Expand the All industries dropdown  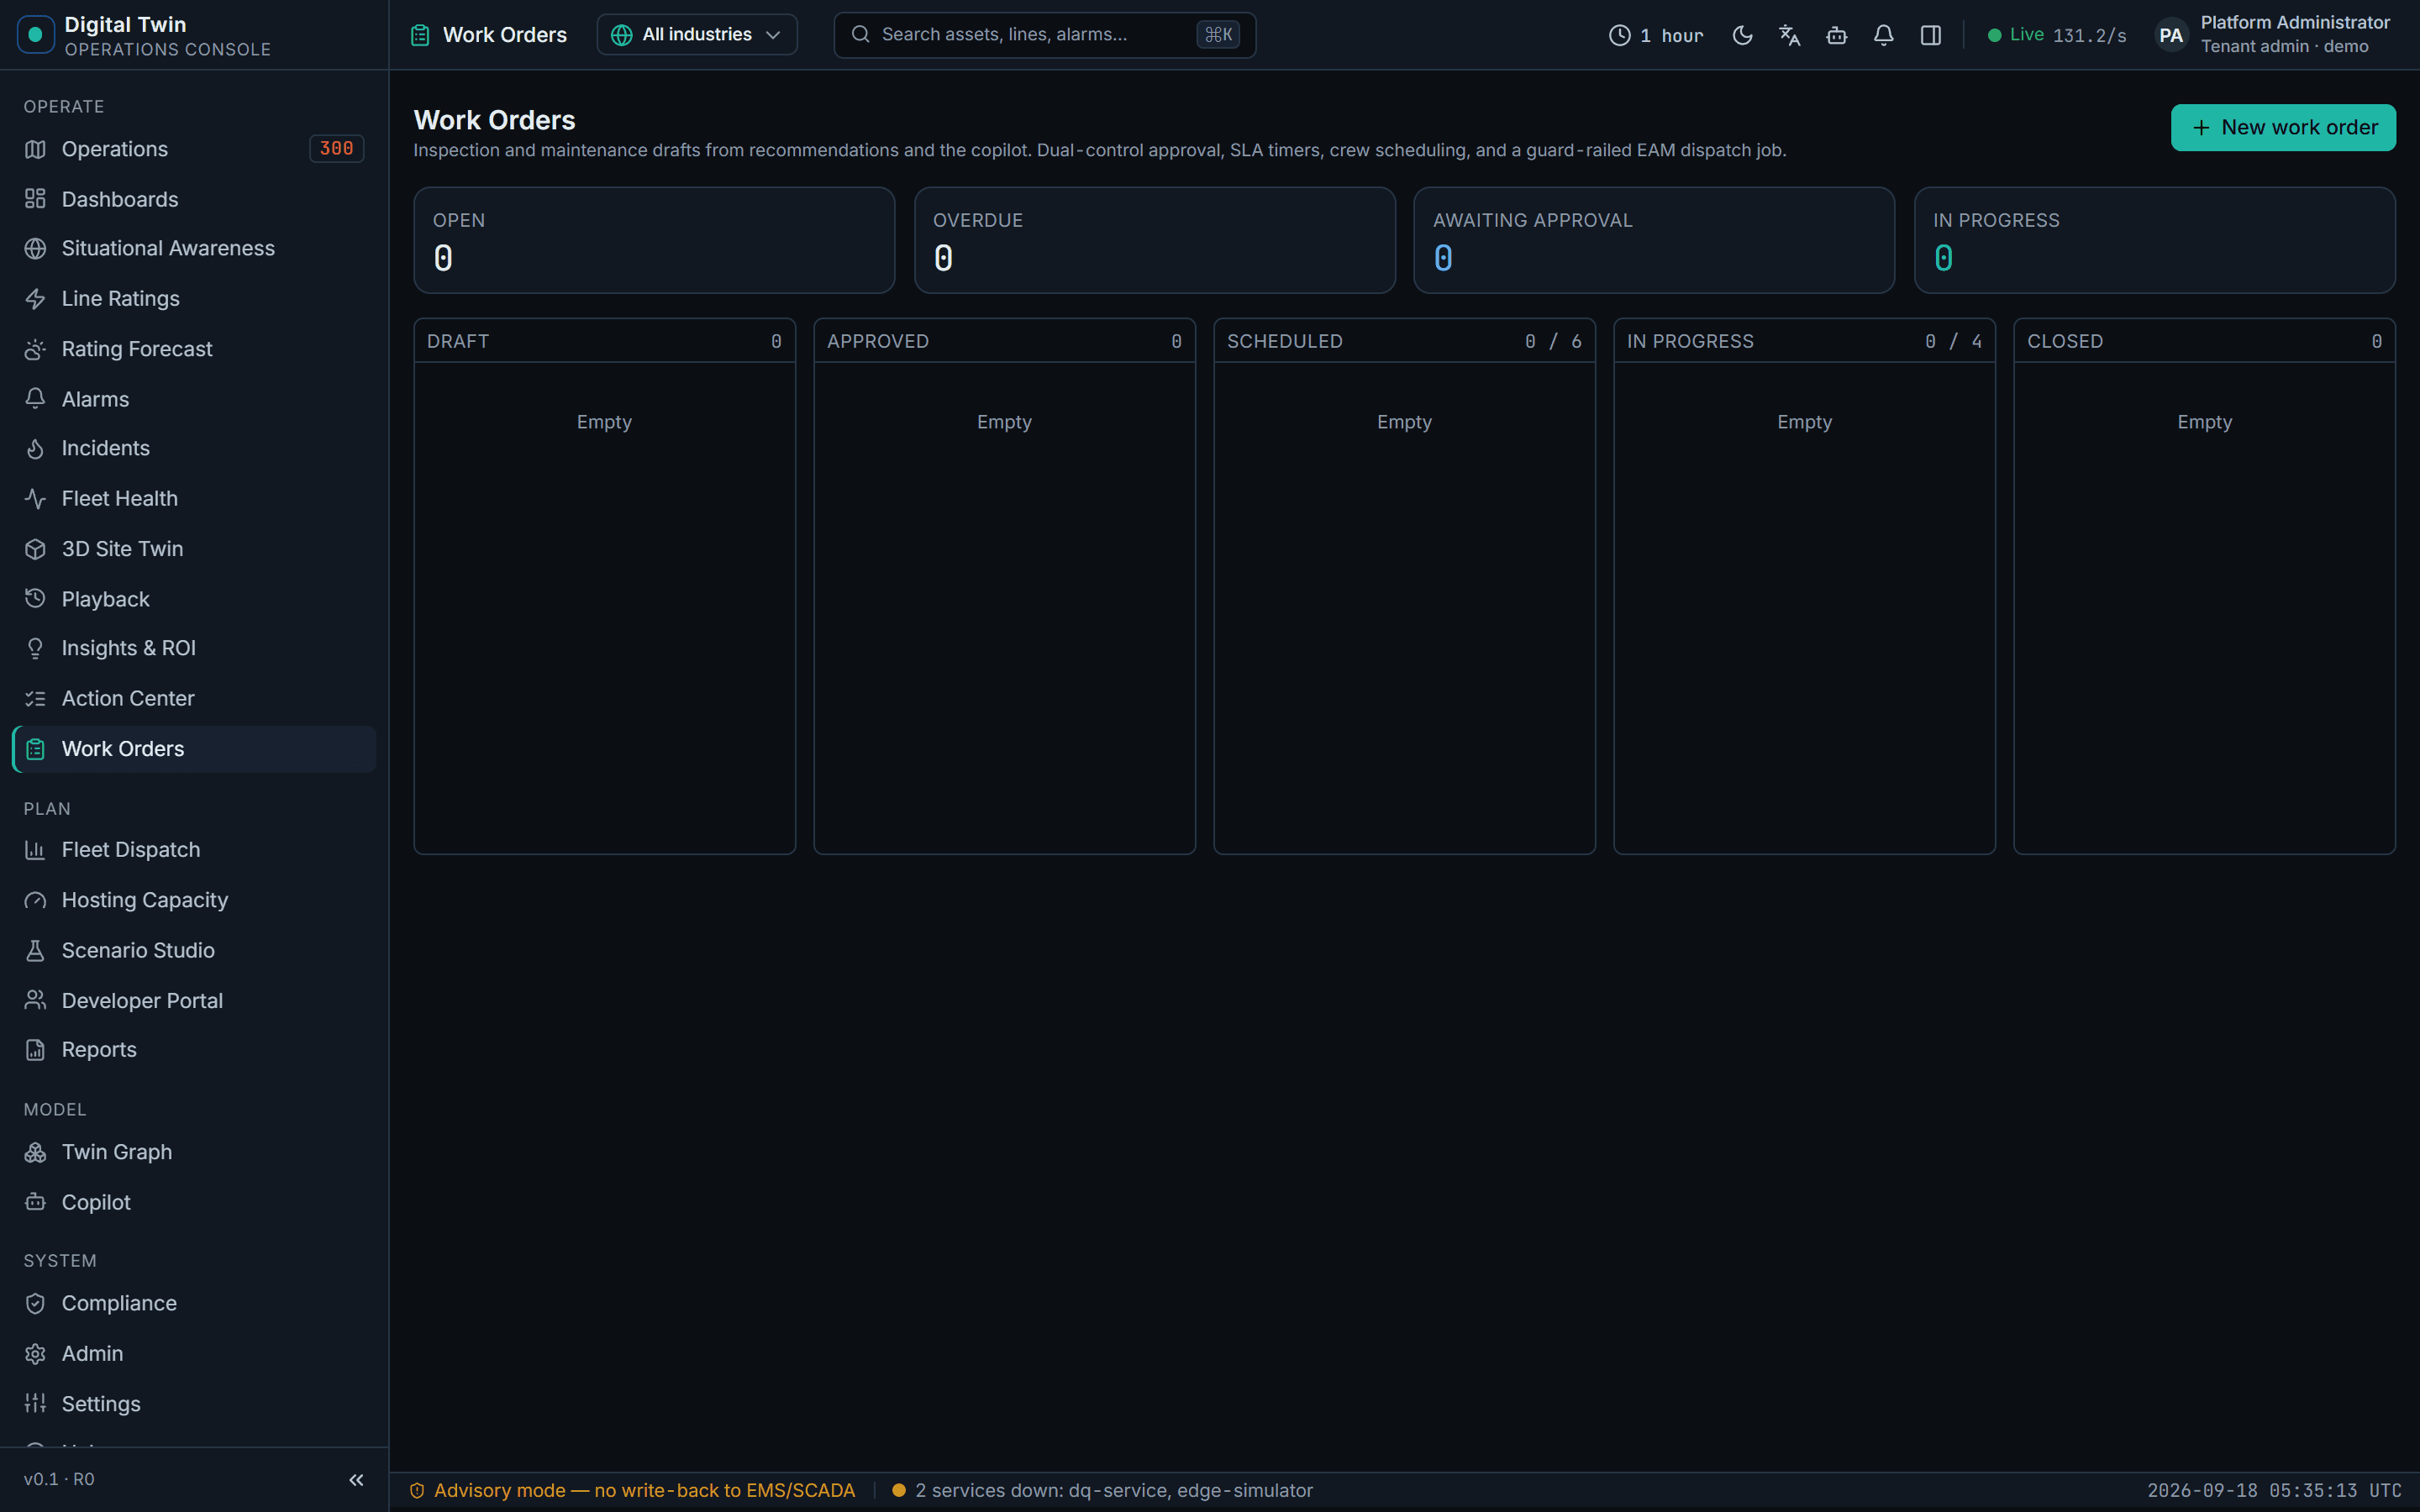[697, 35]
